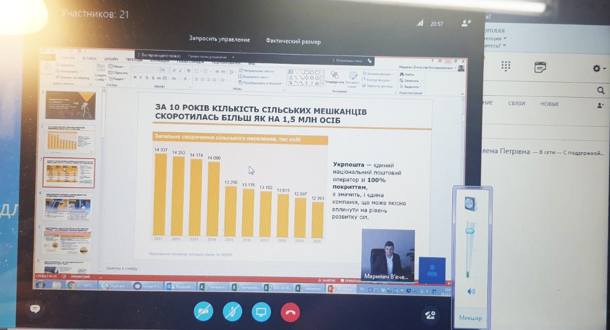The width and height of the screenshot is (610, 330).
Task: Click the add contact icon in the Skype window
Action: [x=601, y=105]
